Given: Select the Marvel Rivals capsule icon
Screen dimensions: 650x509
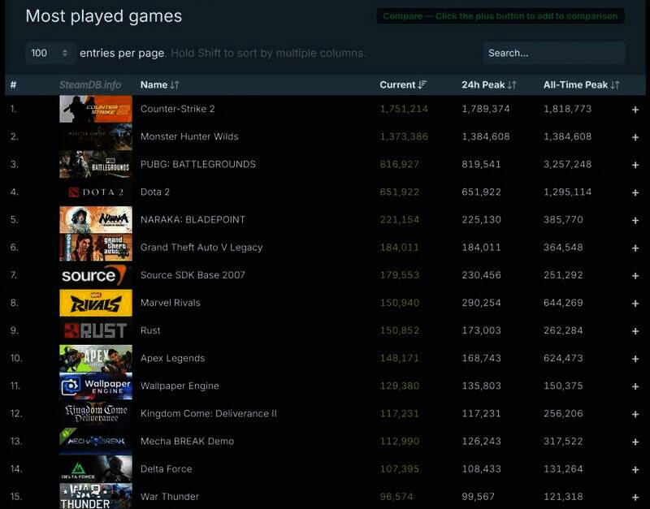Looking at the screenshot, I should pos(95,302).
